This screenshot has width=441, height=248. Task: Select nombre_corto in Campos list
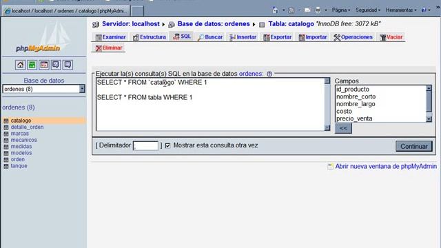356,96
